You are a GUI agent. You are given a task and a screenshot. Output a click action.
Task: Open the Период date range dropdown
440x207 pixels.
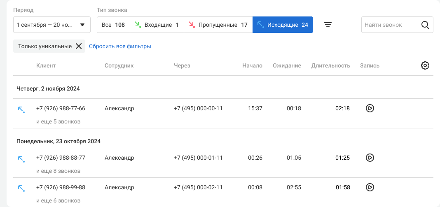[x=52, y=25]
